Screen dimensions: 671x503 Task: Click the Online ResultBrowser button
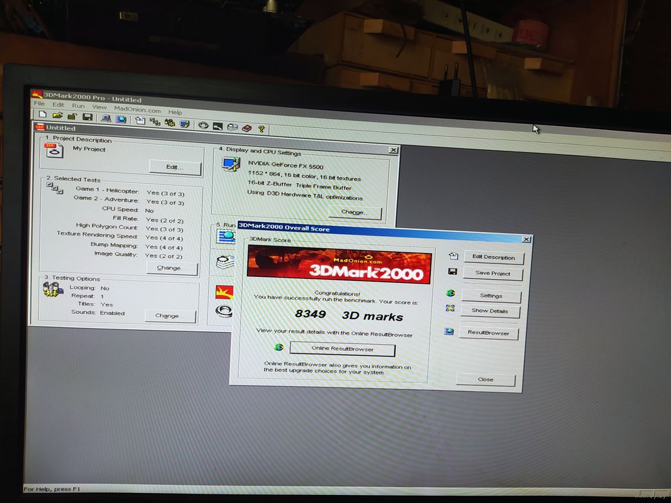[x=342, y=349]
